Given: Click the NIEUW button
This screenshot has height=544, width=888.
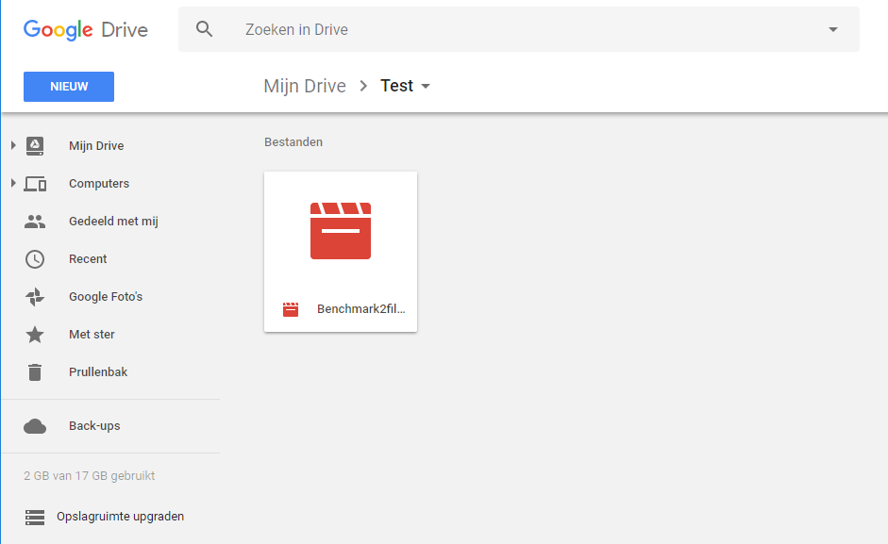Looking at the screenshot, I should click(69, 87).
